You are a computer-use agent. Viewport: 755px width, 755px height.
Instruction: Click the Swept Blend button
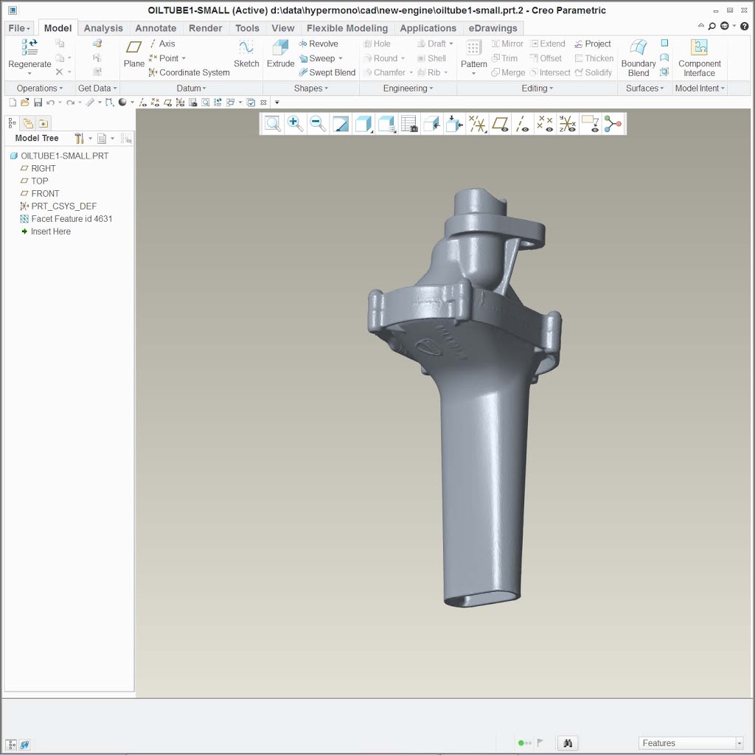327,72
